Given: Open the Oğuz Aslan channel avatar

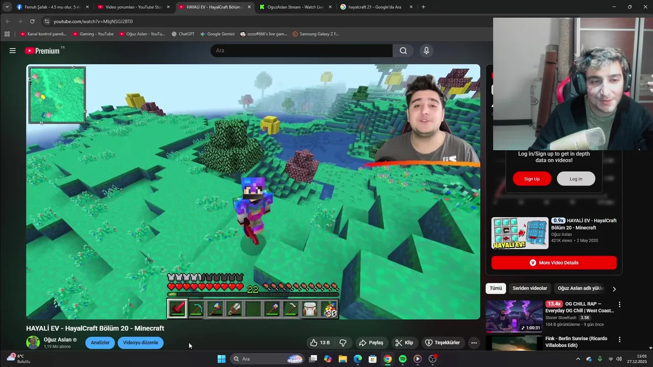Looking at the screenshot, I should 33,343.
